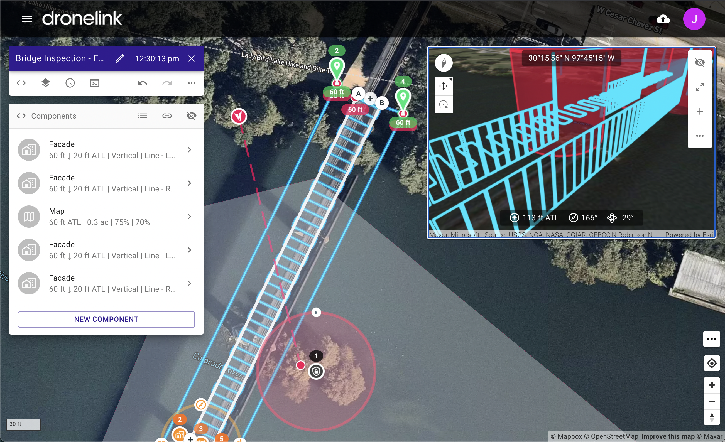The image size is (725, 442).
Task: Select the pan move tool in 3D preview
Action: [444, 86]
